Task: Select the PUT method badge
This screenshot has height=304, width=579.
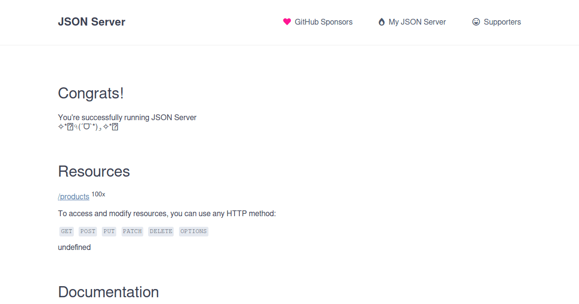Action: click(109, 231)
